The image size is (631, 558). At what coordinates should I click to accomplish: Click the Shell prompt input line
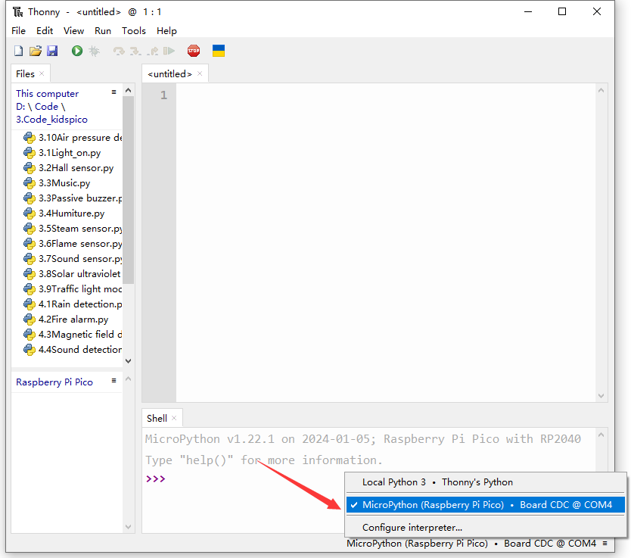pos(370,479)
